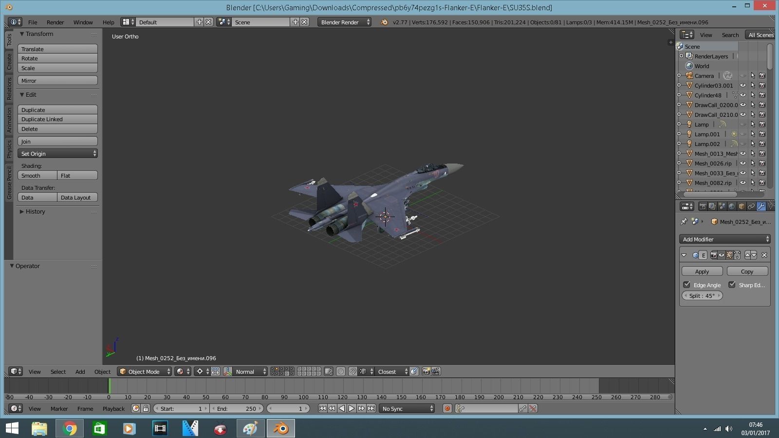Screen dimensions: 779x438
Task: Open the pivot point selector
Action: (x=202, y=371)
